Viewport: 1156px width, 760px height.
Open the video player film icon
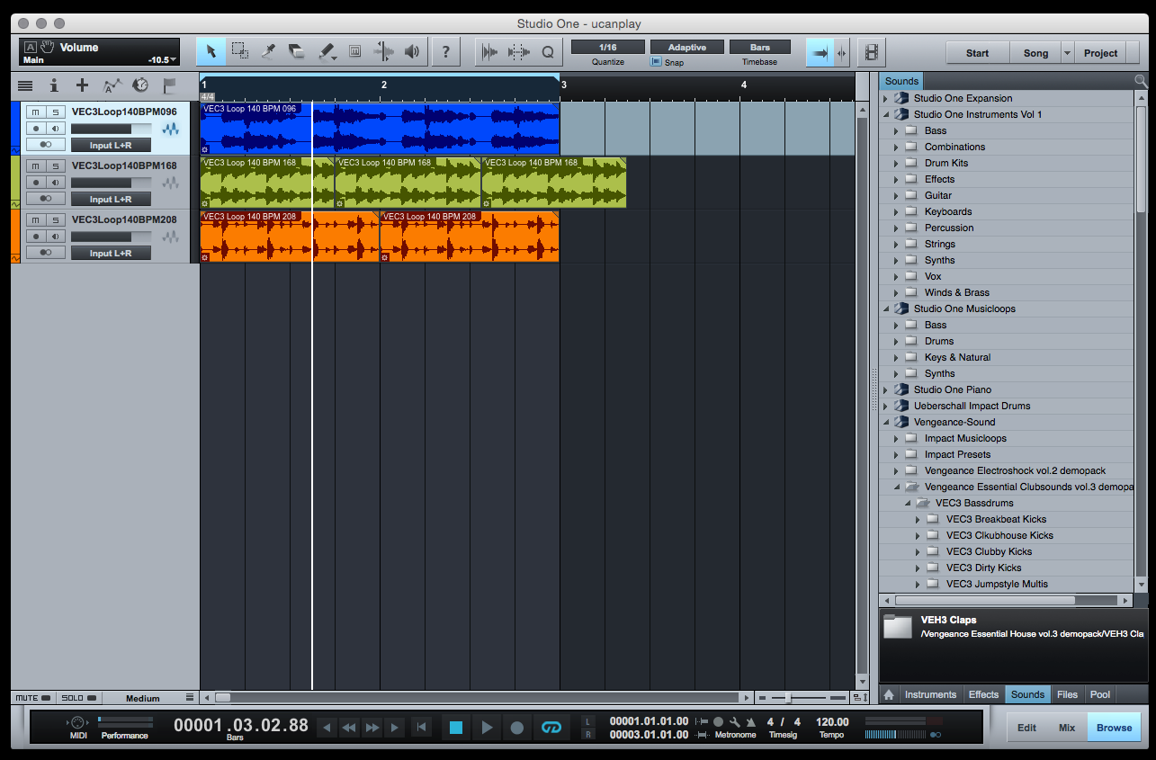coord(871,52)
